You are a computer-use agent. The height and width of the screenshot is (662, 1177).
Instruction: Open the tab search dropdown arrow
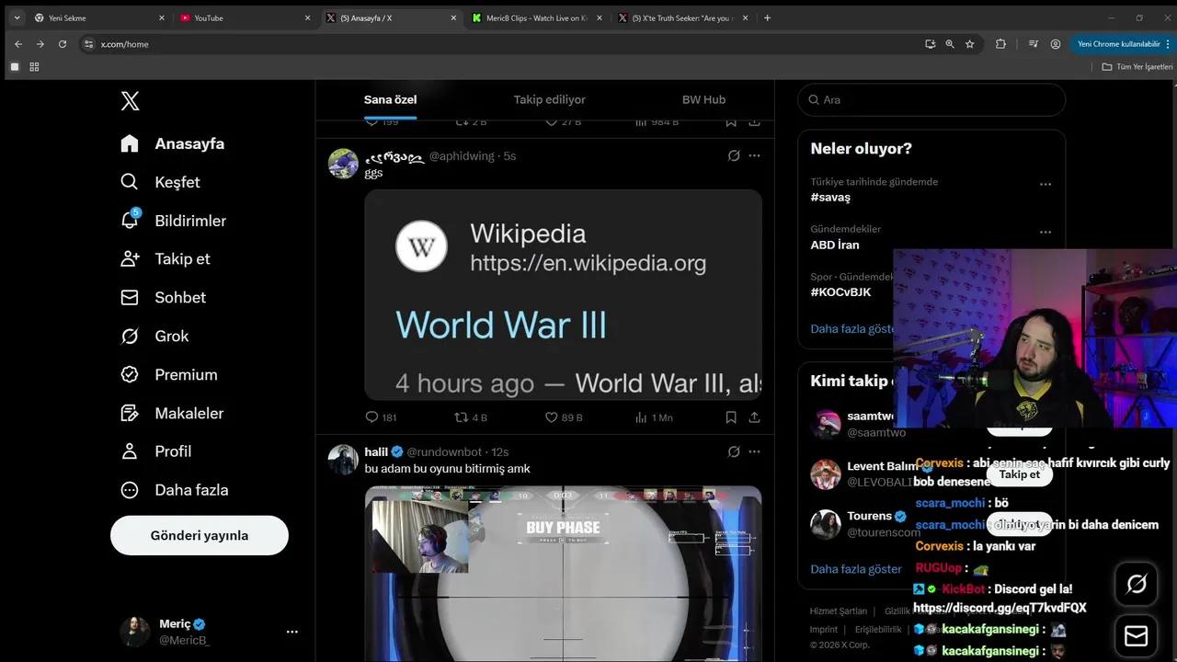point(17,17)
